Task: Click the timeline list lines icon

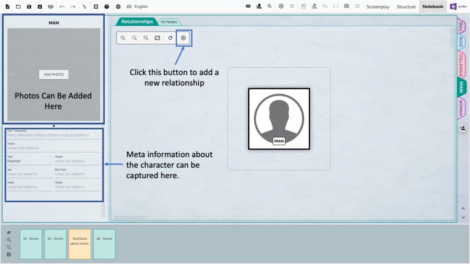Action: click(x=9, y=232)
